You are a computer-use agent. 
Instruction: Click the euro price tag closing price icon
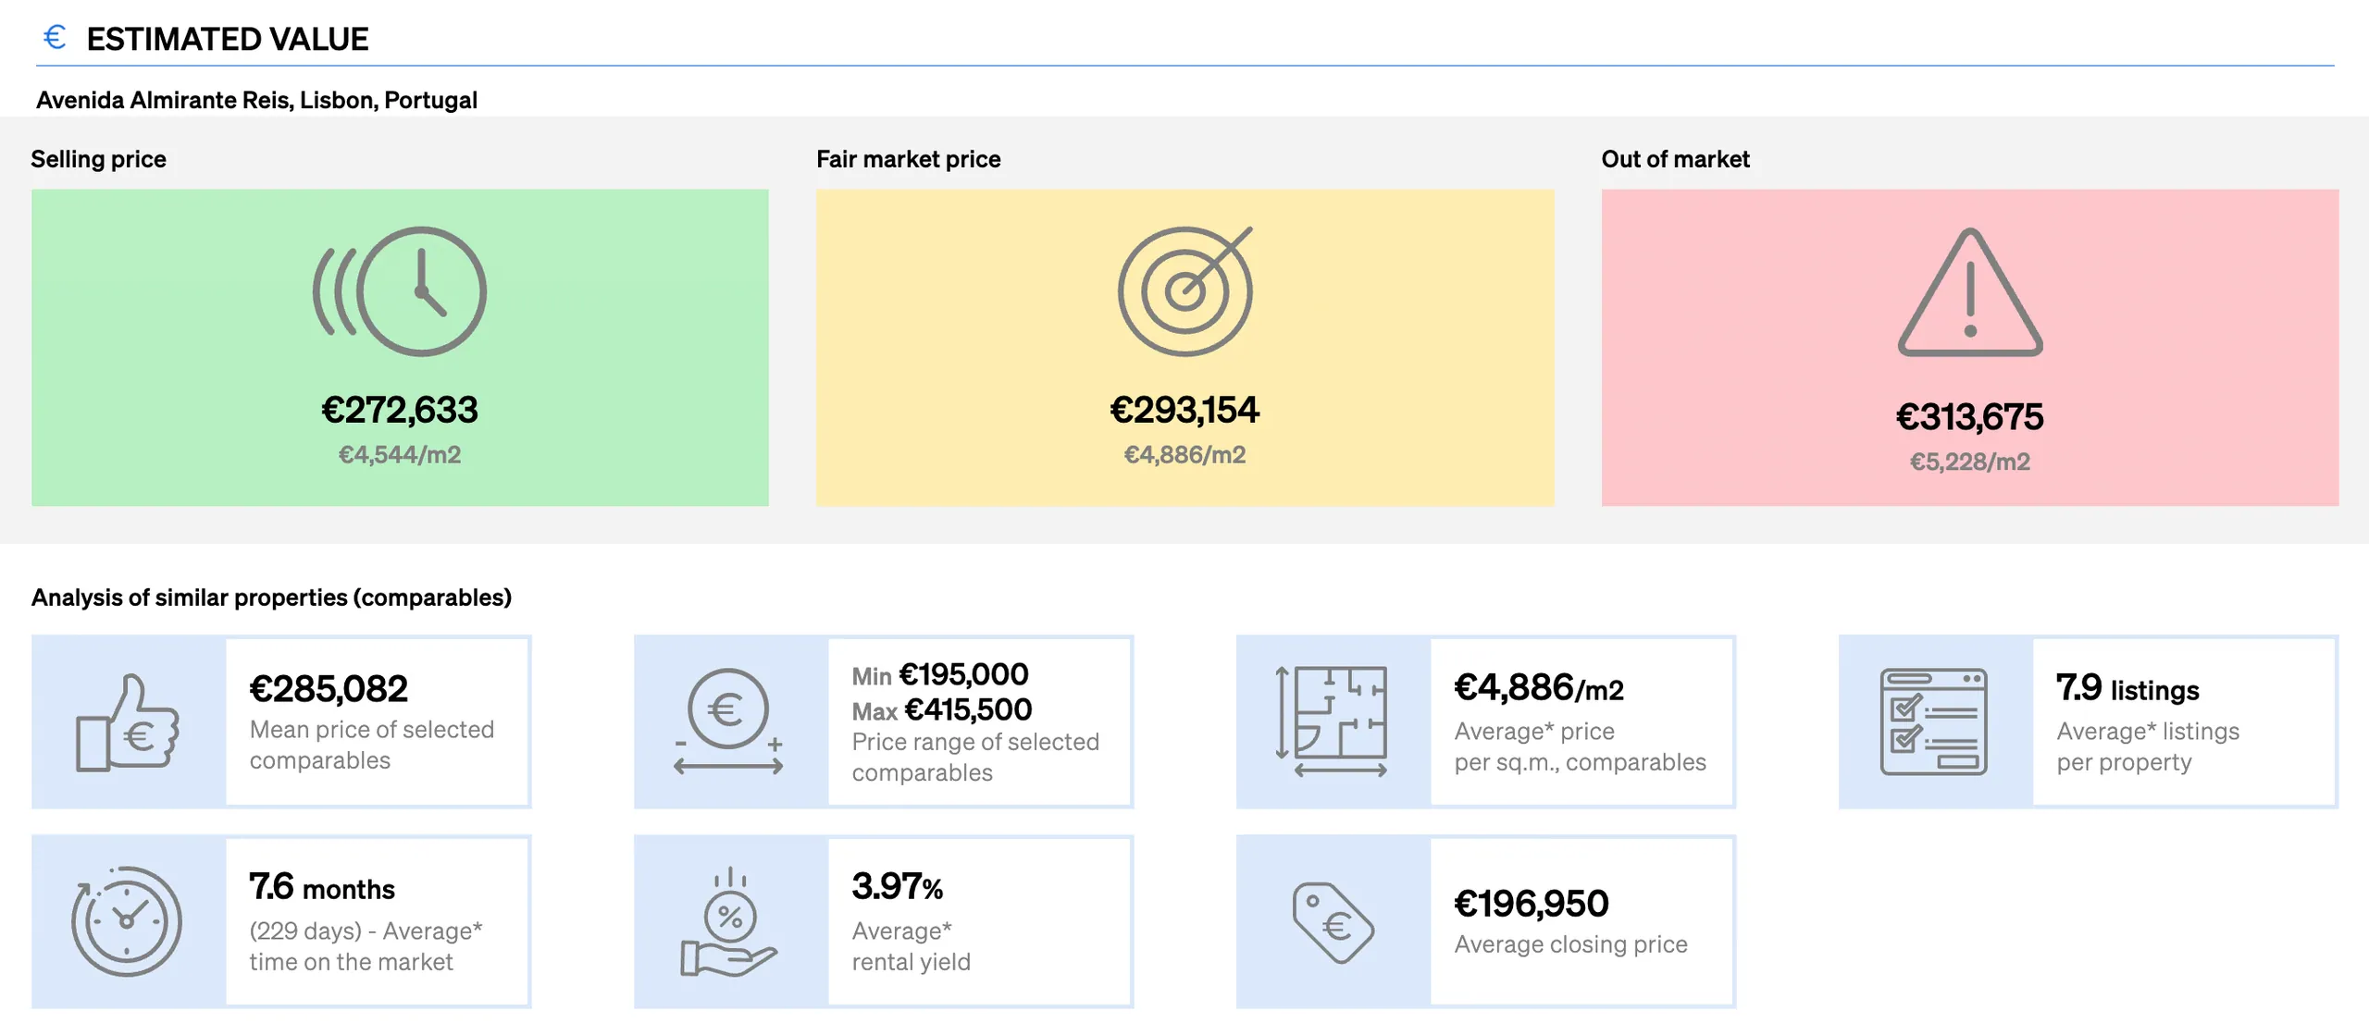[1333, 922]
